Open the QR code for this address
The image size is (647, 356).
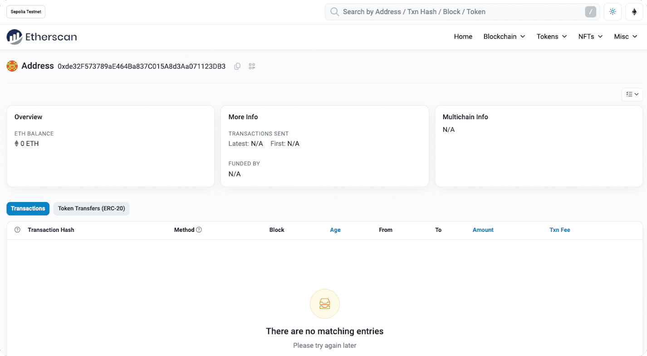pos(252,66)
